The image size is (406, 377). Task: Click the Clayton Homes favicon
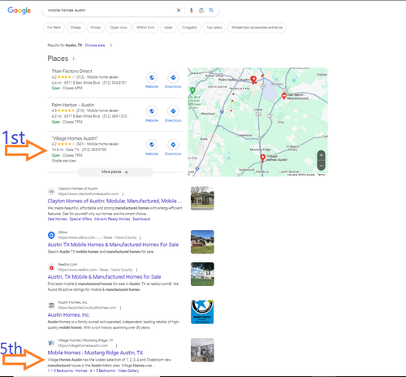pos(51,192)
